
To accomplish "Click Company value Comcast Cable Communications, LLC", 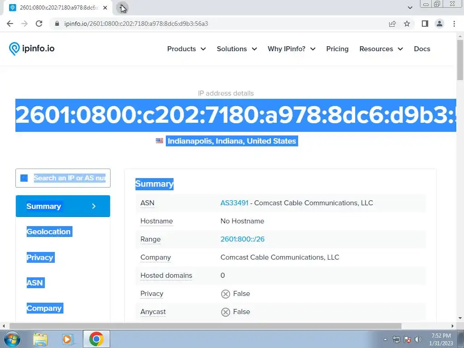I will click(x=280, y=257).
